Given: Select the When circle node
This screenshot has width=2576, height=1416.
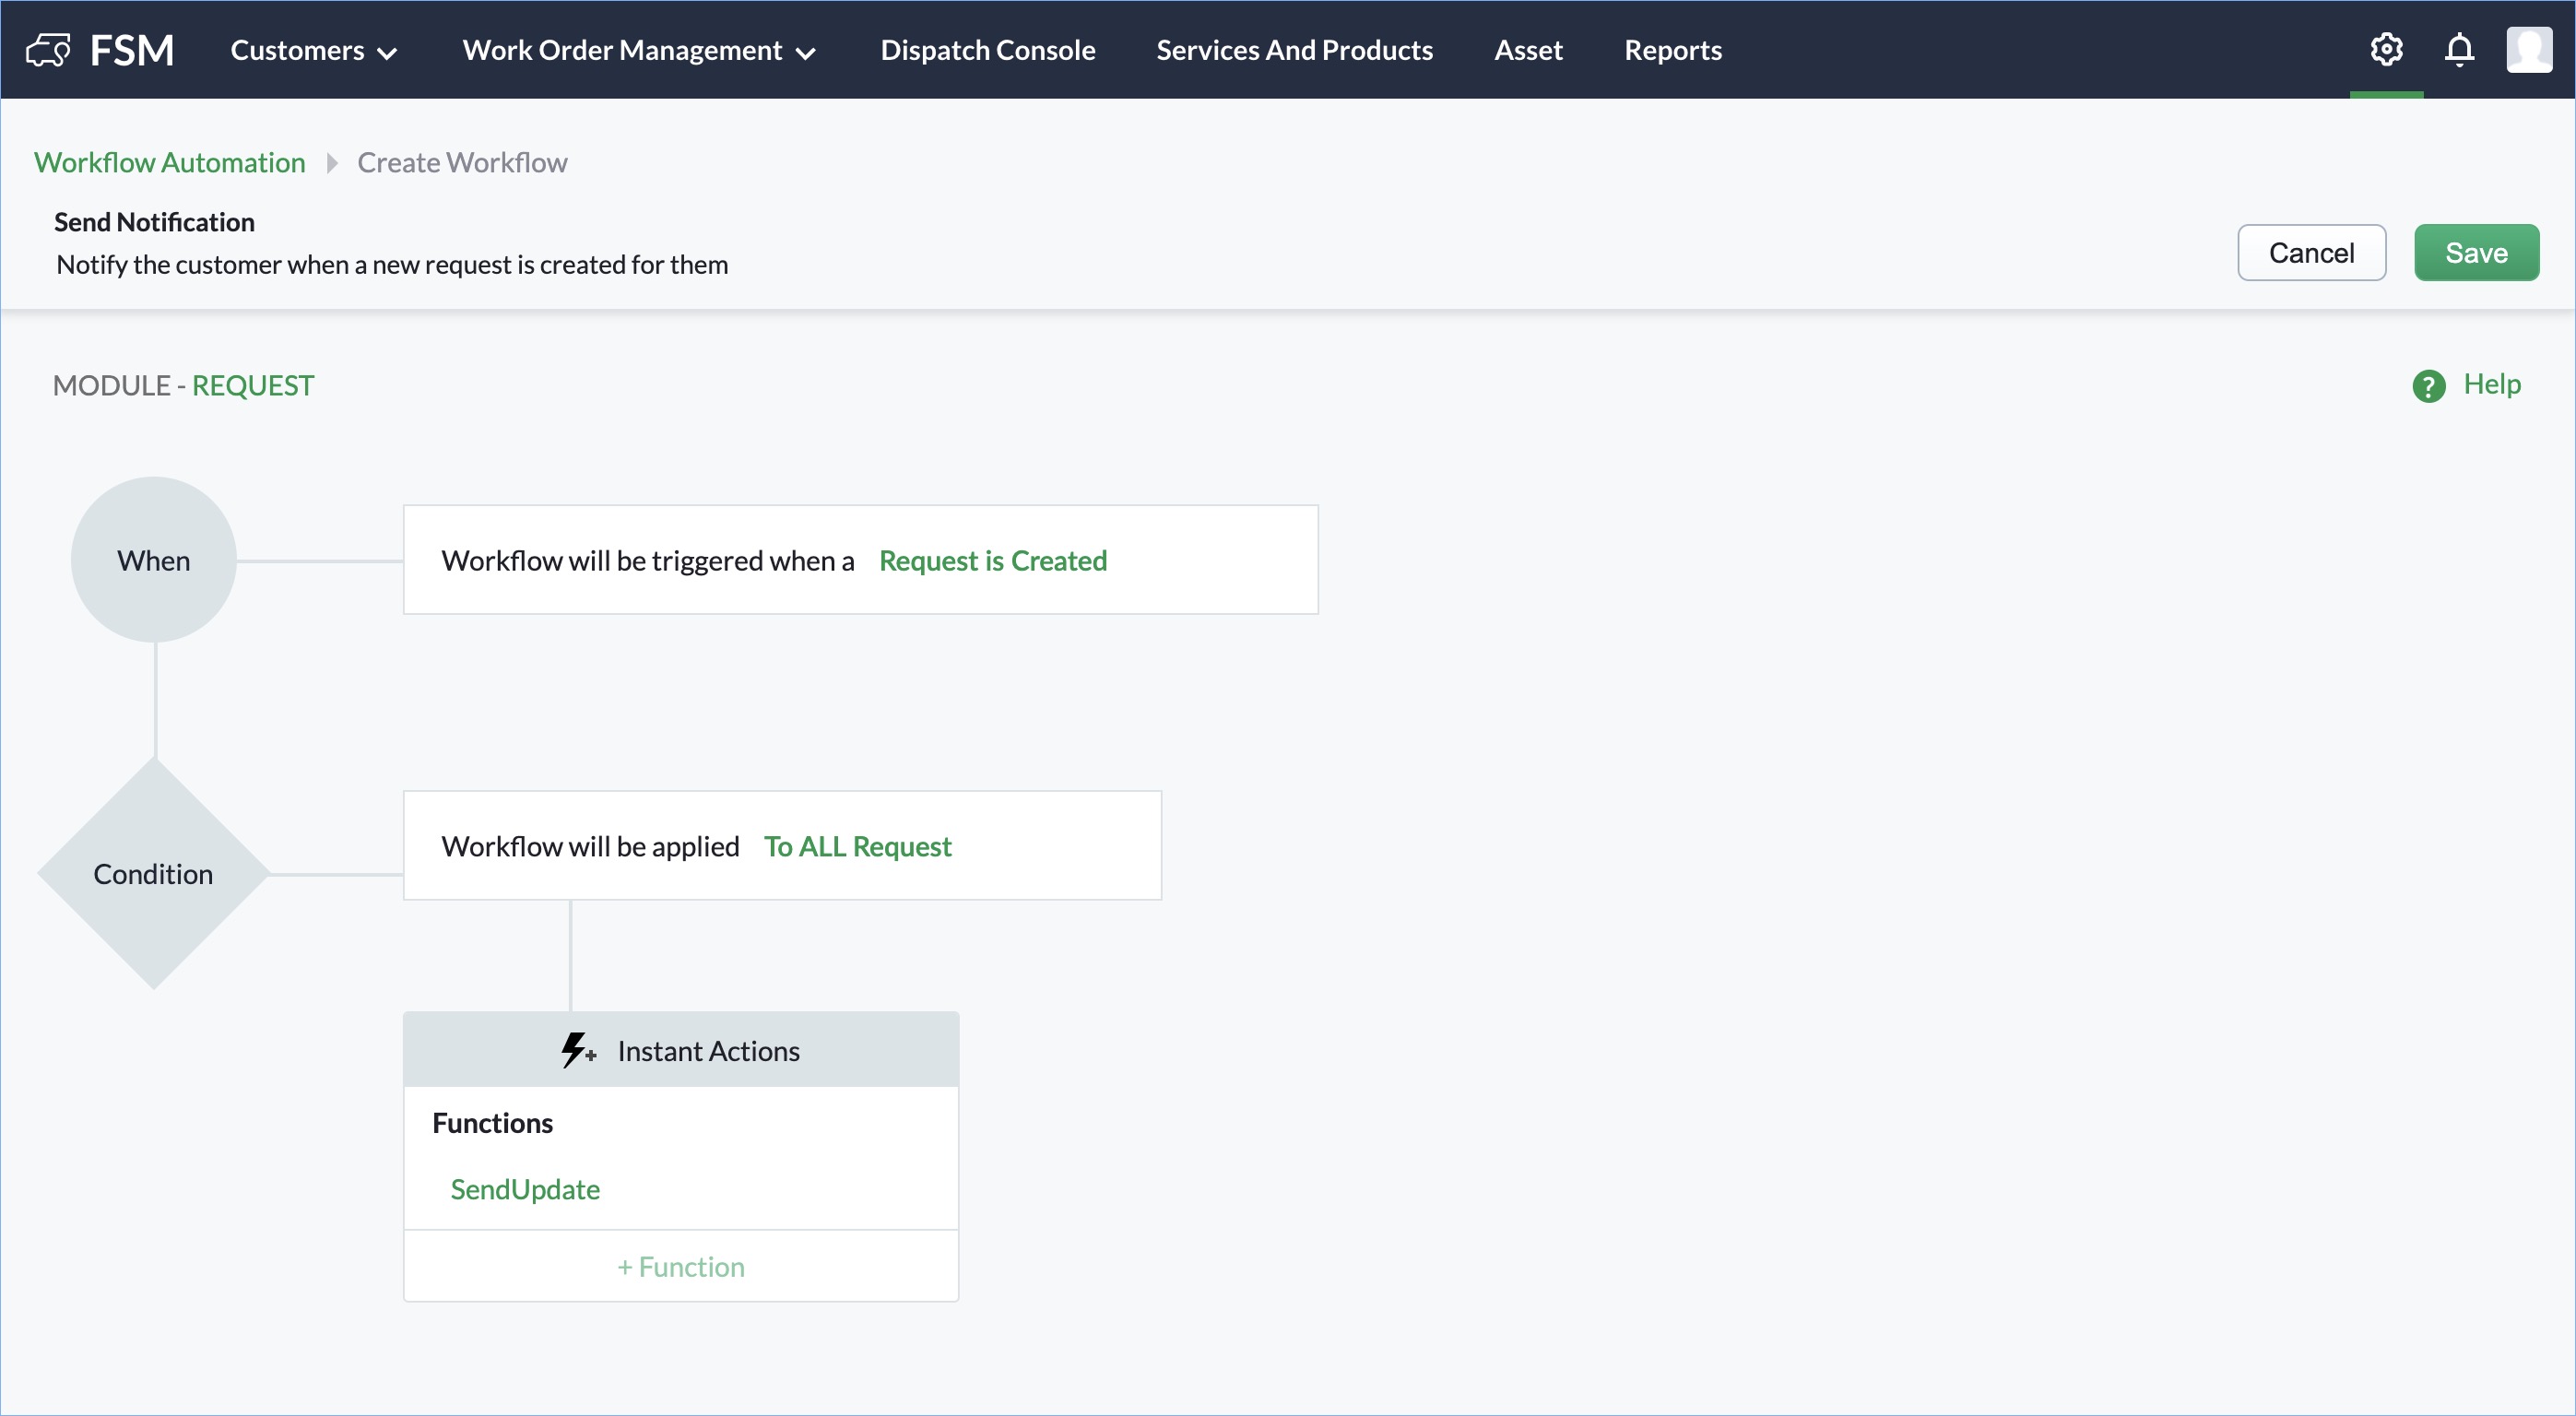Looking at the screenshot, I should [154, 560].
